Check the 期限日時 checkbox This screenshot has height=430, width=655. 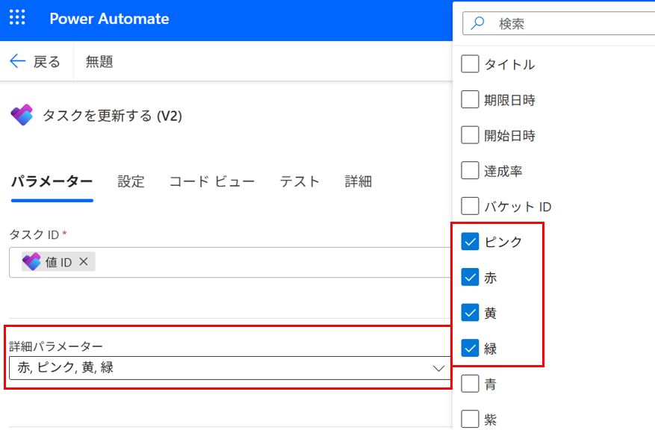point(470,99)
